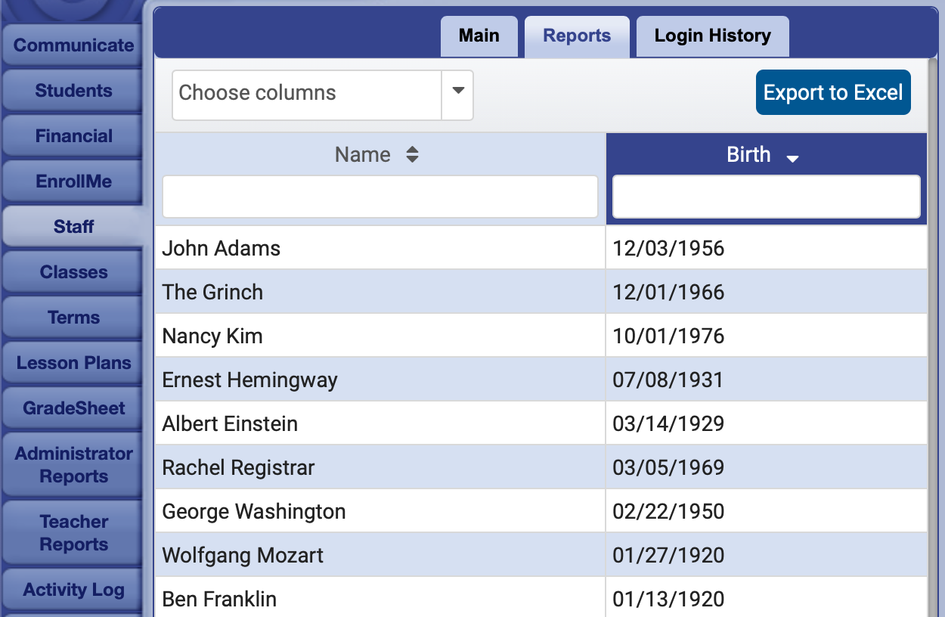Click the Birth column descending sort arrow
Viewport: 945px width, 617px height.
(792, 158)
